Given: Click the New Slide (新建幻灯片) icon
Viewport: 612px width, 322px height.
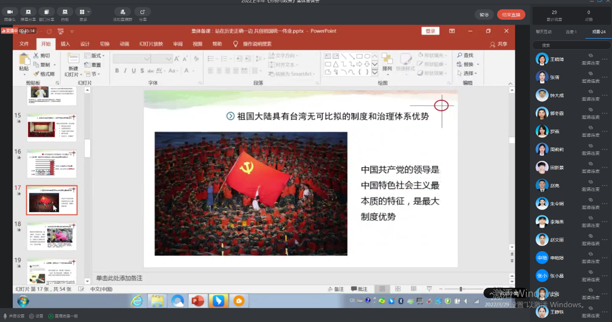Looking at the screenshot, I should 73,59.
